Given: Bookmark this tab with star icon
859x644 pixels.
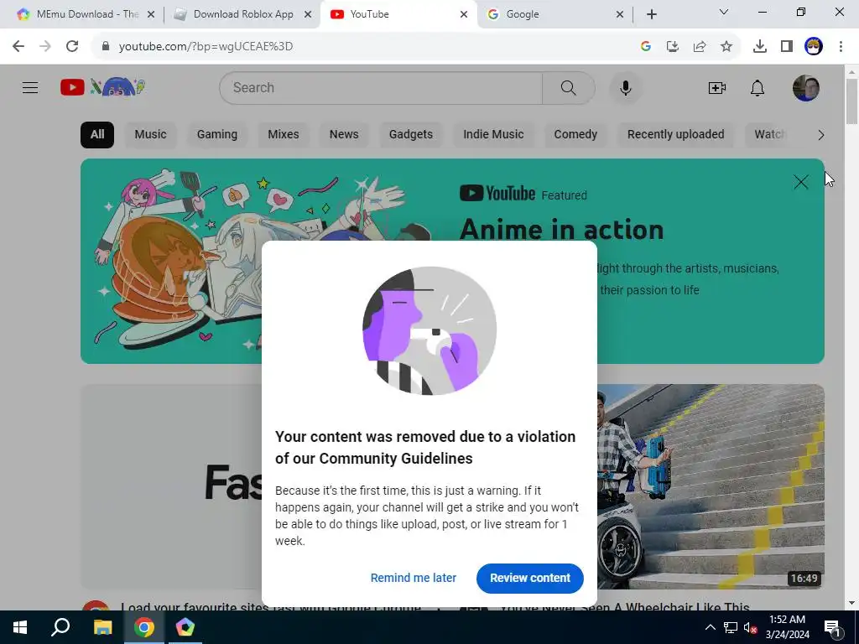Looking at the screenshot, I should [726, 46].
